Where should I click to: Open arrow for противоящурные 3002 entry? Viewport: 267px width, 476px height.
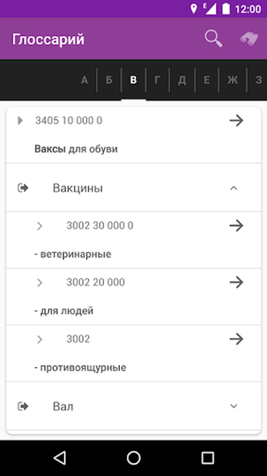pos(236,339)
